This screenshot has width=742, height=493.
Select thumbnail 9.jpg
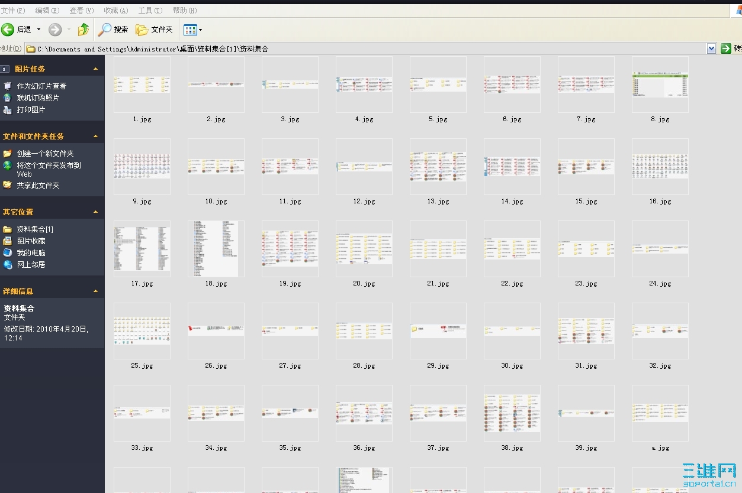(x=142, y=167)
